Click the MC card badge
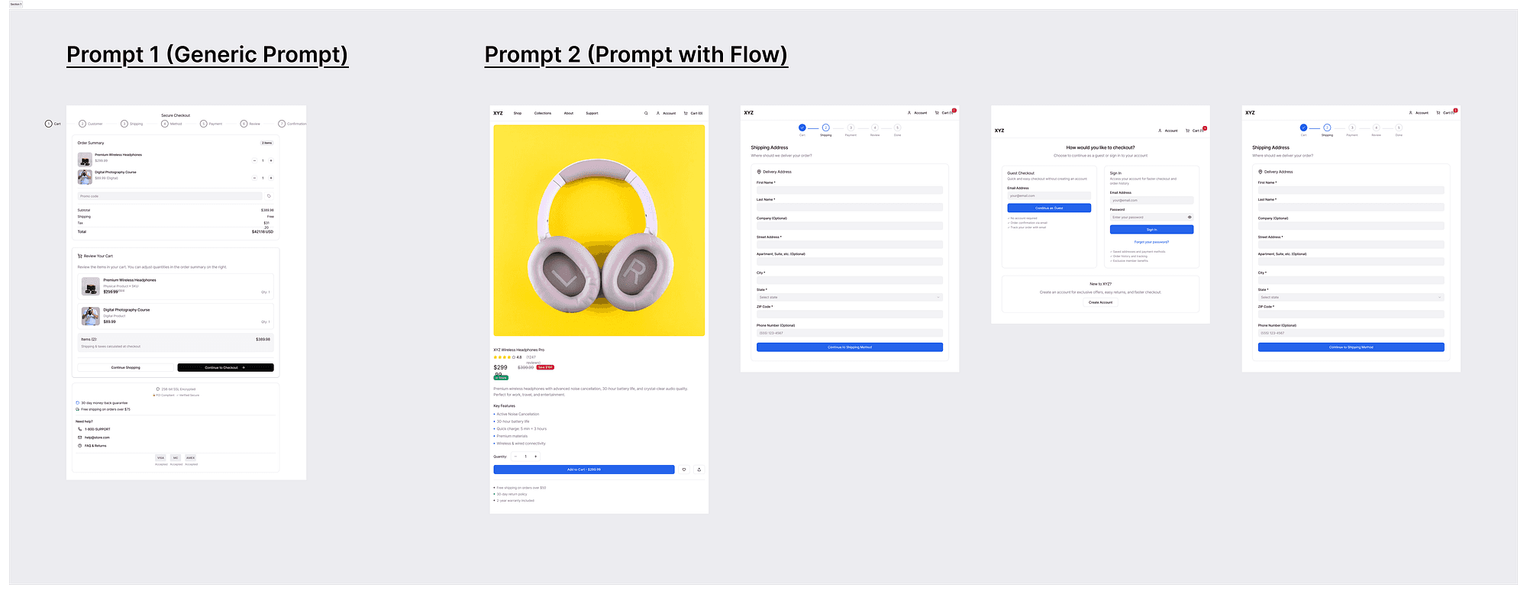1527x594 pixels. (176, 458)
